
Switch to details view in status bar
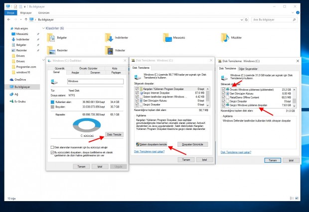point(292,198)
